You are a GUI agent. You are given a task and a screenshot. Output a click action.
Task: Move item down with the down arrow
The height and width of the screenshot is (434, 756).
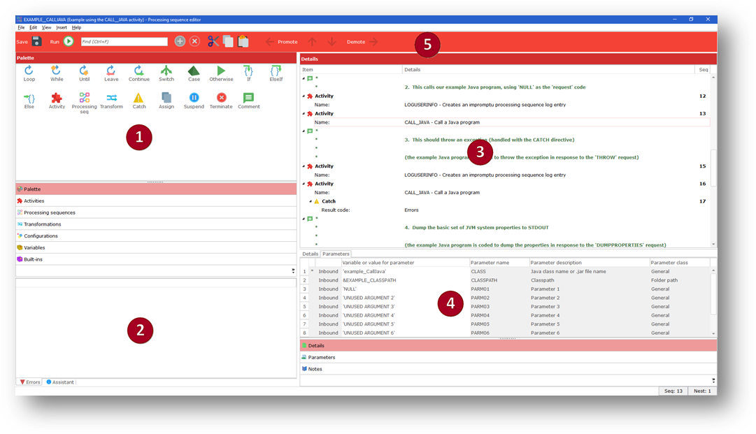click(331, 42)
